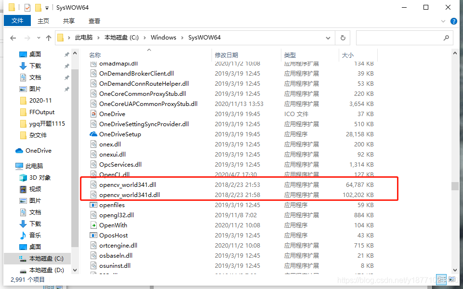
Task: Open 桌面 in Quick access sidebar
Action: point(35,54)
